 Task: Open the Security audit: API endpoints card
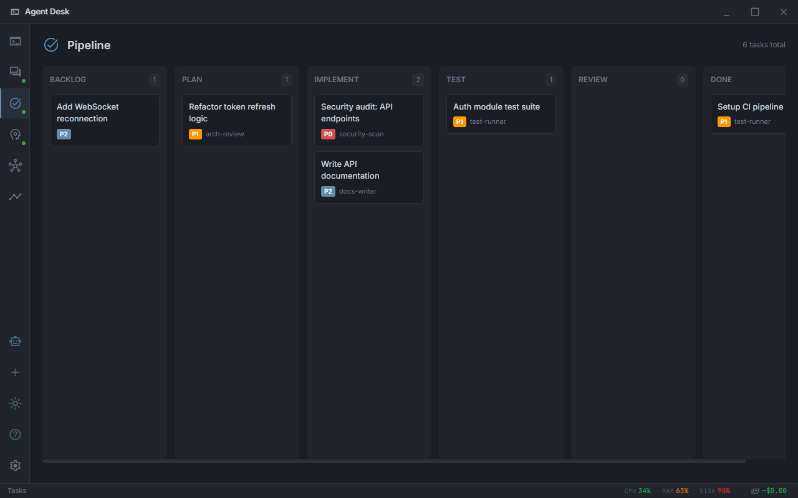(x=369, y=120)
